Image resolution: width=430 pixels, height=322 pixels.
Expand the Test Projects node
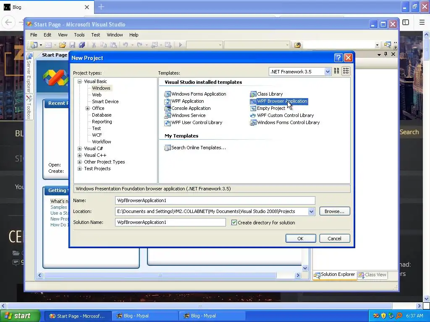(79, 169)
